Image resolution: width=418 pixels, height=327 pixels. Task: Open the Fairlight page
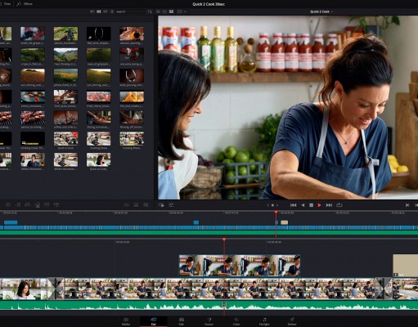coord(264,321)
